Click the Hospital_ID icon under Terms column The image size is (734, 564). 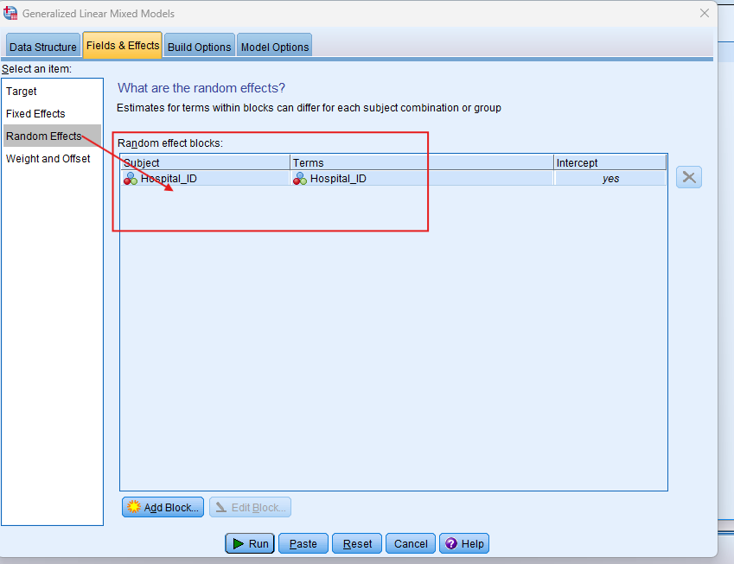pos(300,179)
